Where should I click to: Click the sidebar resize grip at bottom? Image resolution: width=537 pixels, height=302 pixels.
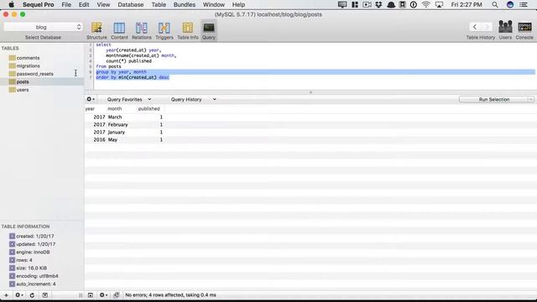pos(81,294)
